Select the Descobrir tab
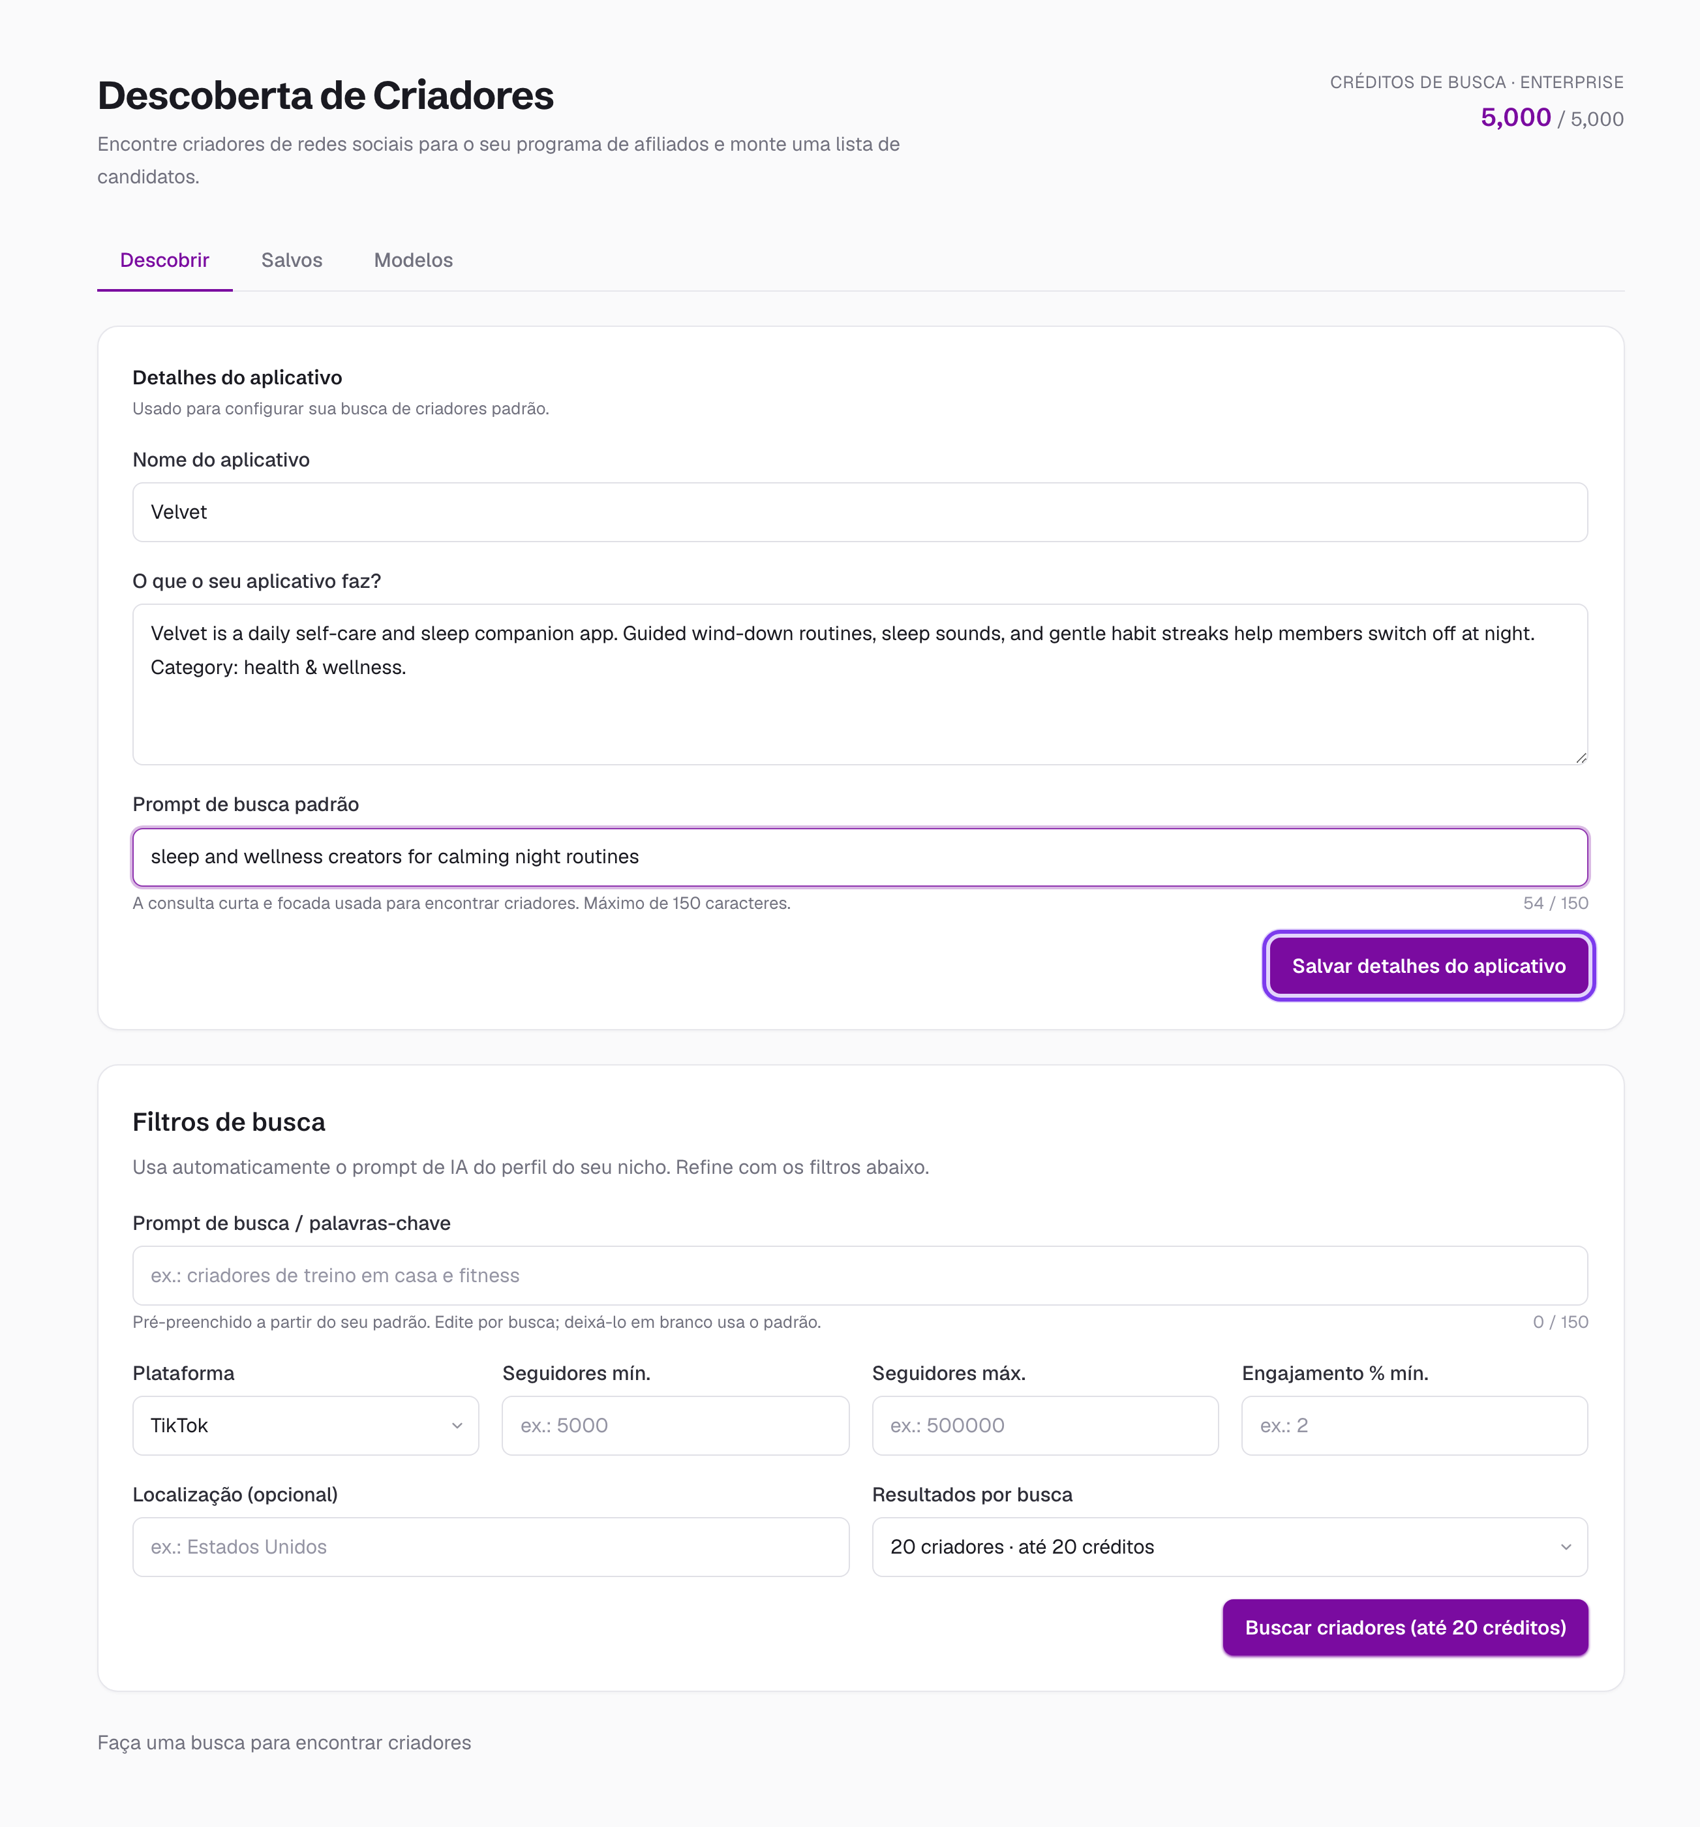The width and height of the screenshot is (1700, 1827). (164, 260)
